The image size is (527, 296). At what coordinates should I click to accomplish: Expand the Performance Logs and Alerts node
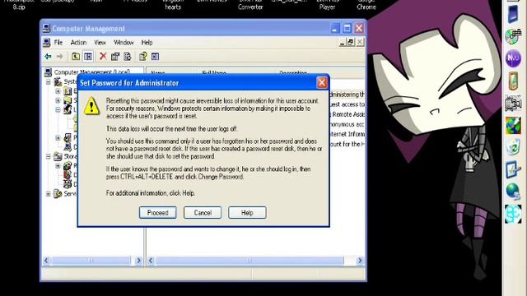(58, 137)
